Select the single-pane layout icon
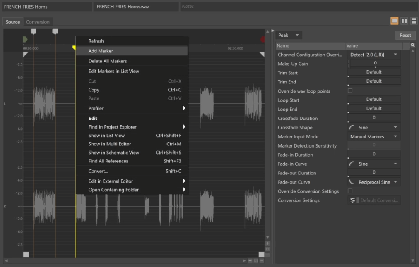Image resolution: width=419 pixels, height=267 pixels. click(x=394, y=21)
